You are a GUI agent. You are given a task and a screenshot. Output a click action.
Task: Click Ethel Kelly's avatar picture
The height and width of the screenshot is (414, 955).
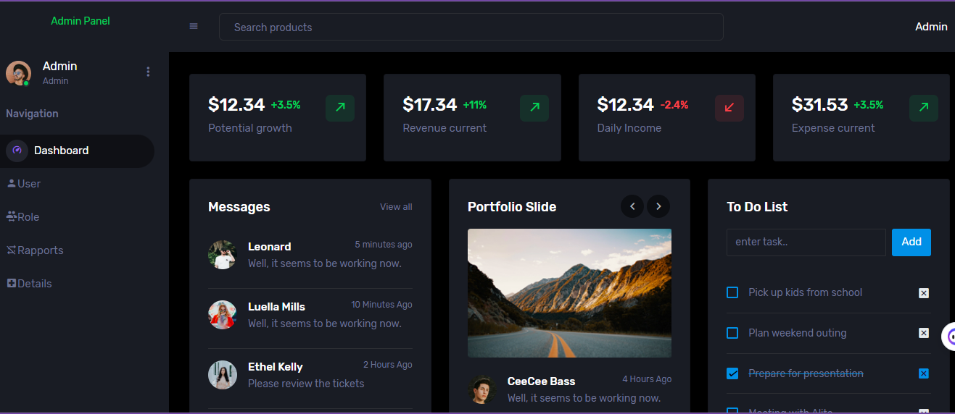pos(223,375)
